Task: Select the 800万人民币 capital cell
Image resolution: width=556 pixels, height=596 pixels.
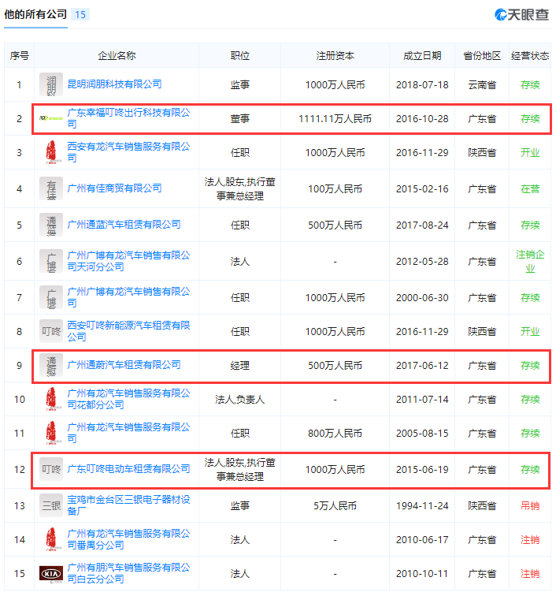Action: pos(335,434)
